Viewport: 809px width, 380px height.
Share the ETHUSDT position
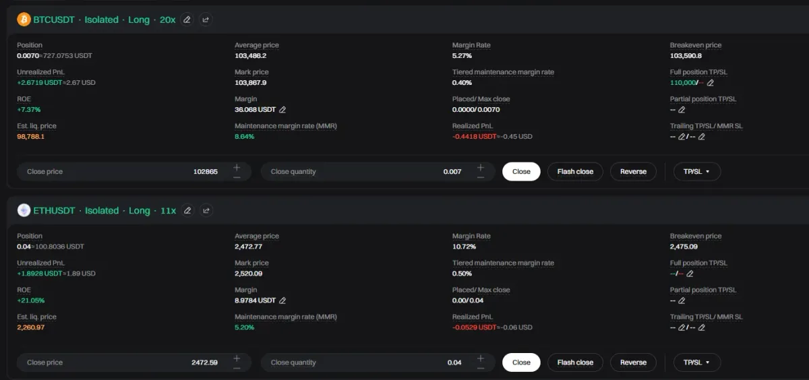point(206,210)
